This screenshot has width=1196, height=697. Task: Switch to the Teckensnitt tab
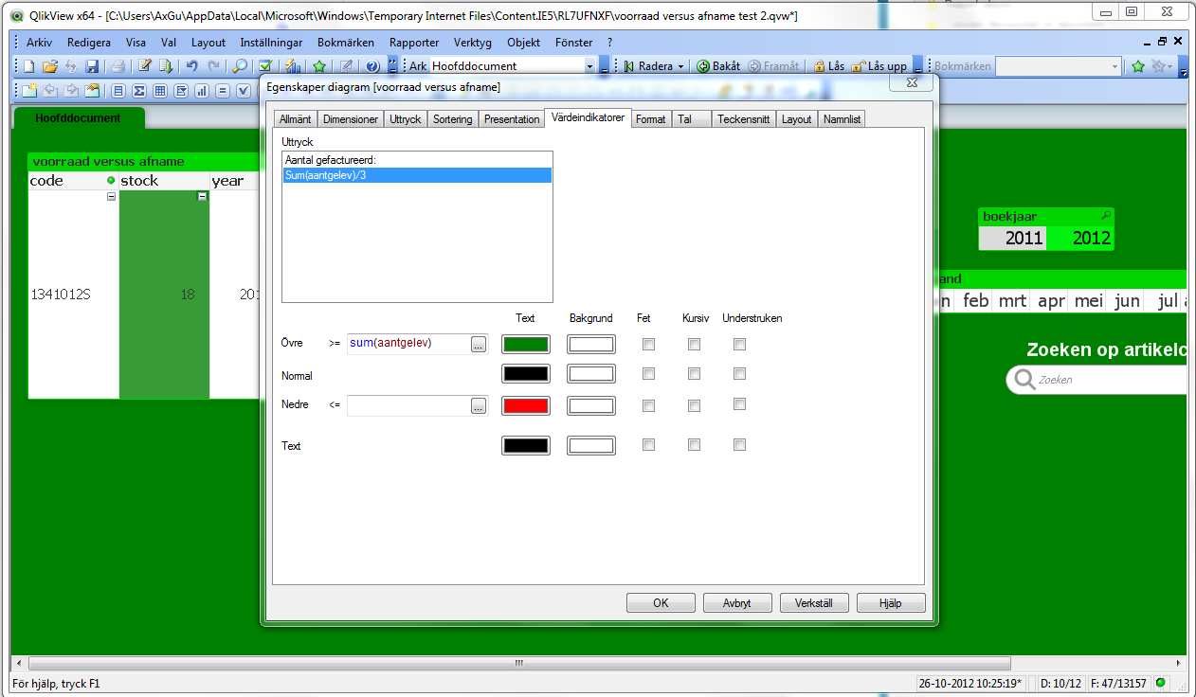click(x=744, y=119)
